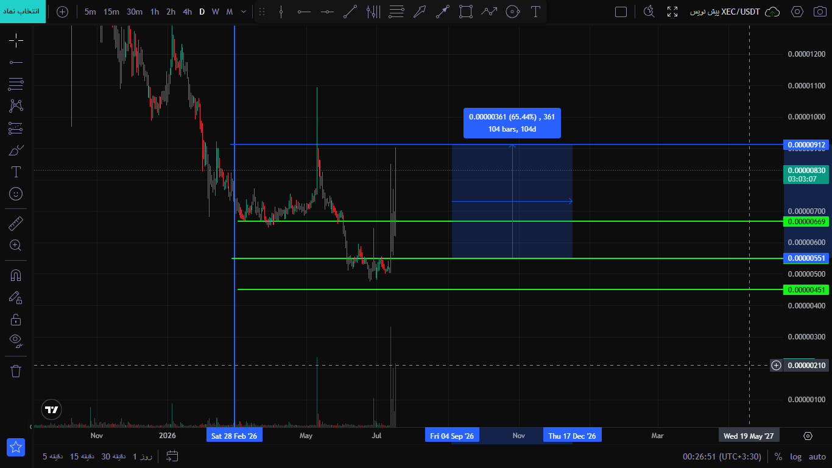Toggle magnet mode
Image resolution: width=832 pixels, height=468 pixels.
[x=16, y=275]
